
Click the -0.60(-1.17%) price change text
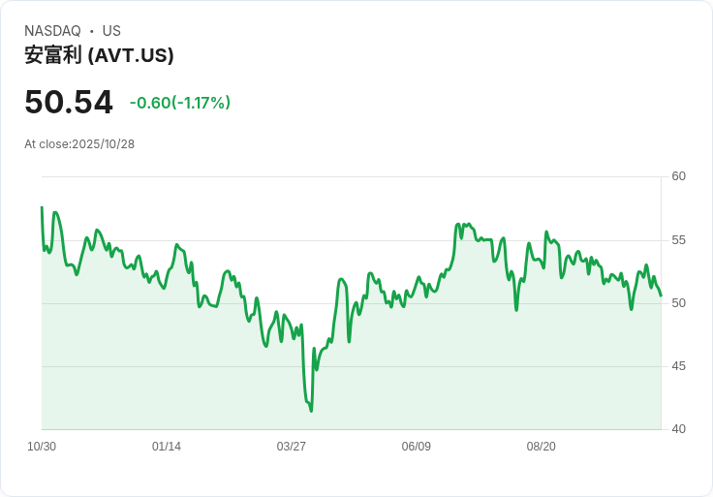(180, 103)
